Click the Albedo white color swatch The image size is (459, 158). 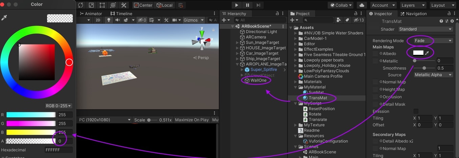pyautogui.click(x=418, y=53)
